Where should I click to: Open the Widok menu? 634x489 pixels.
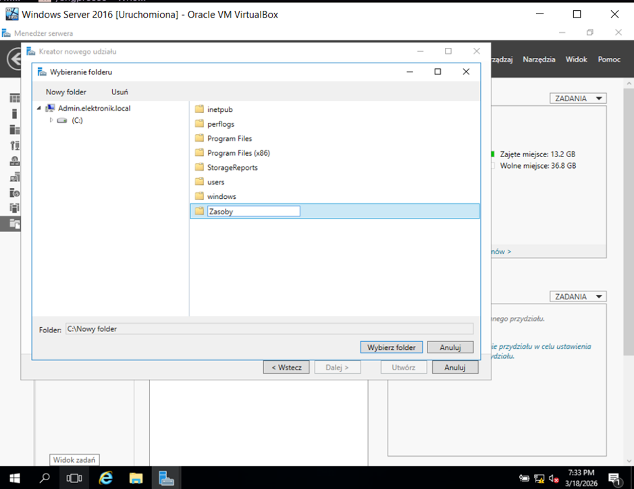(x=576, y=59)
